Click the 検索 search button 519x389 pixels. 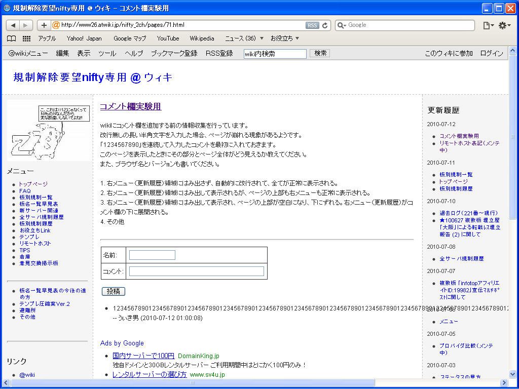click(320, 53)
